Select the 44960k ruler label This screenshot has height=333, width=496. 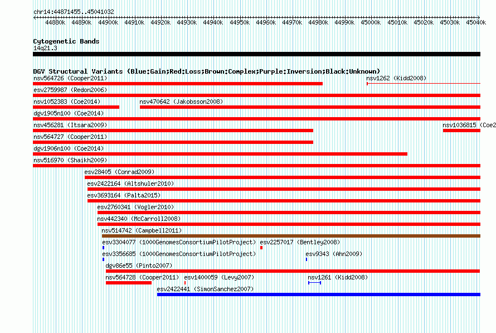(266, 22)
